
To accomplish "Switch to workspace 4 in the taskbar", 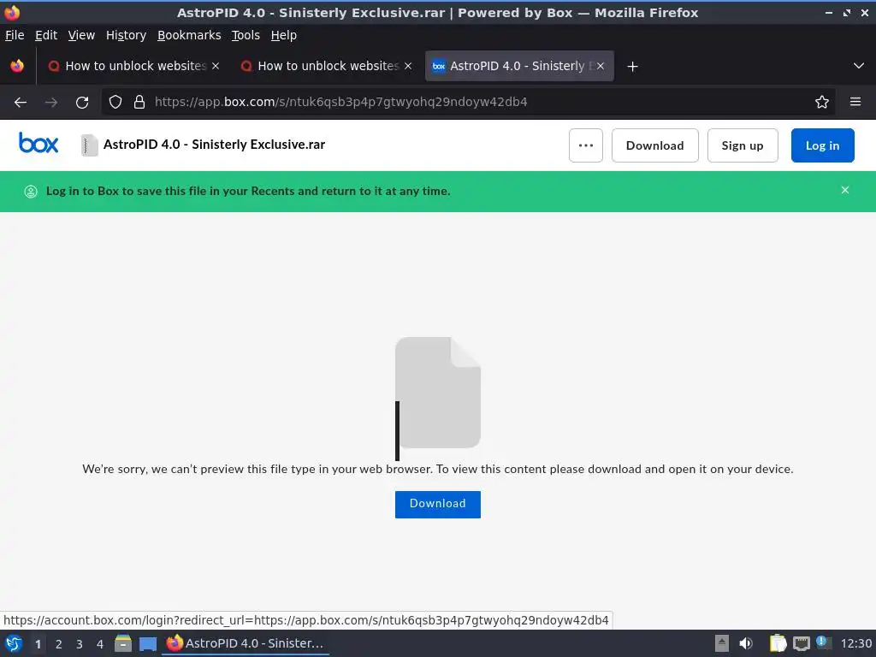I will tap(100, 644).
